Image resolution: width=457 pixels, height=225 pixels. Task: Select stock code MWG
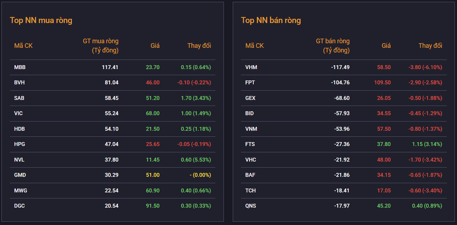click(x=21, y=190)
